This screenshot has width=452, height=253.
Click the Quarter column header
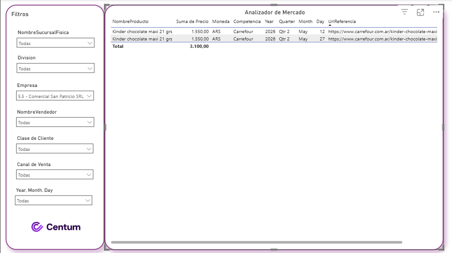click(x=287, y=21)
